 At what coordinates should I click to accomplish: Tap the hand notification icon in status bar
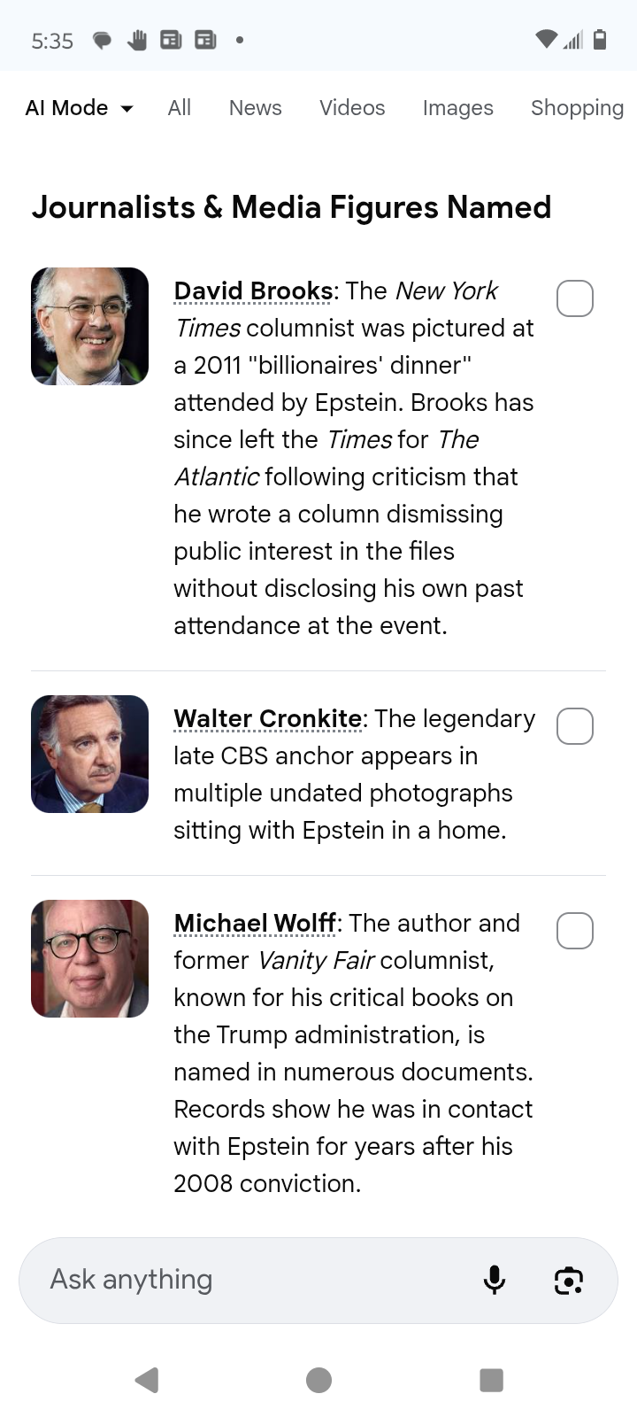point(136,40)
